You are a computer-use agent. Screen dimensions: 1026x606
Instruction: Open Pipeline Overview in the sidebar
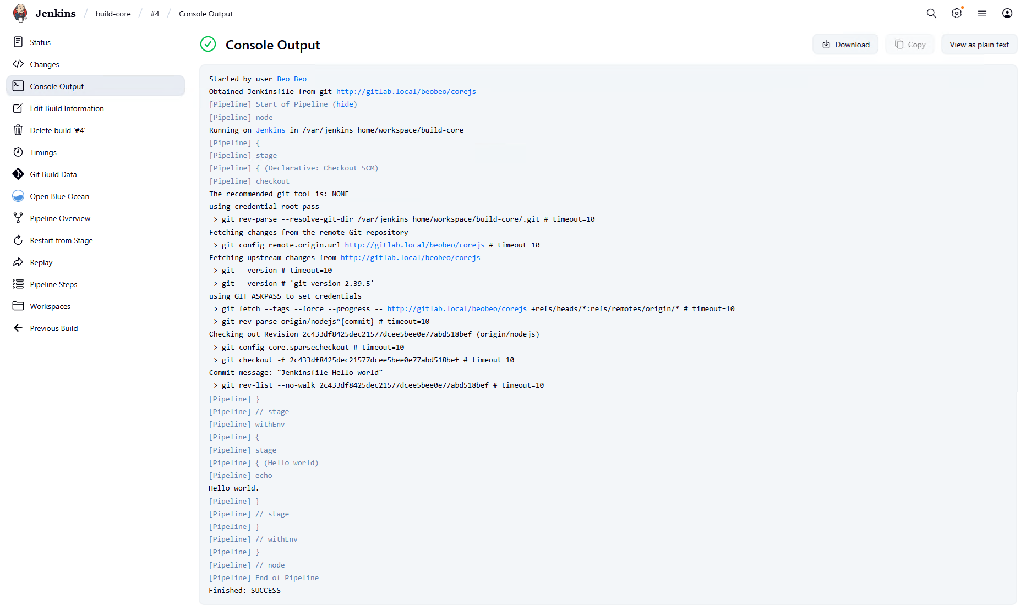tap(60, 218)
